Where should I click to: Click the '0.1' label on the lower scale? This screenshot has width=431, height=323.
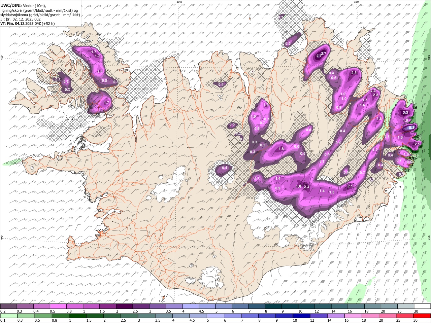click(3, 320)
